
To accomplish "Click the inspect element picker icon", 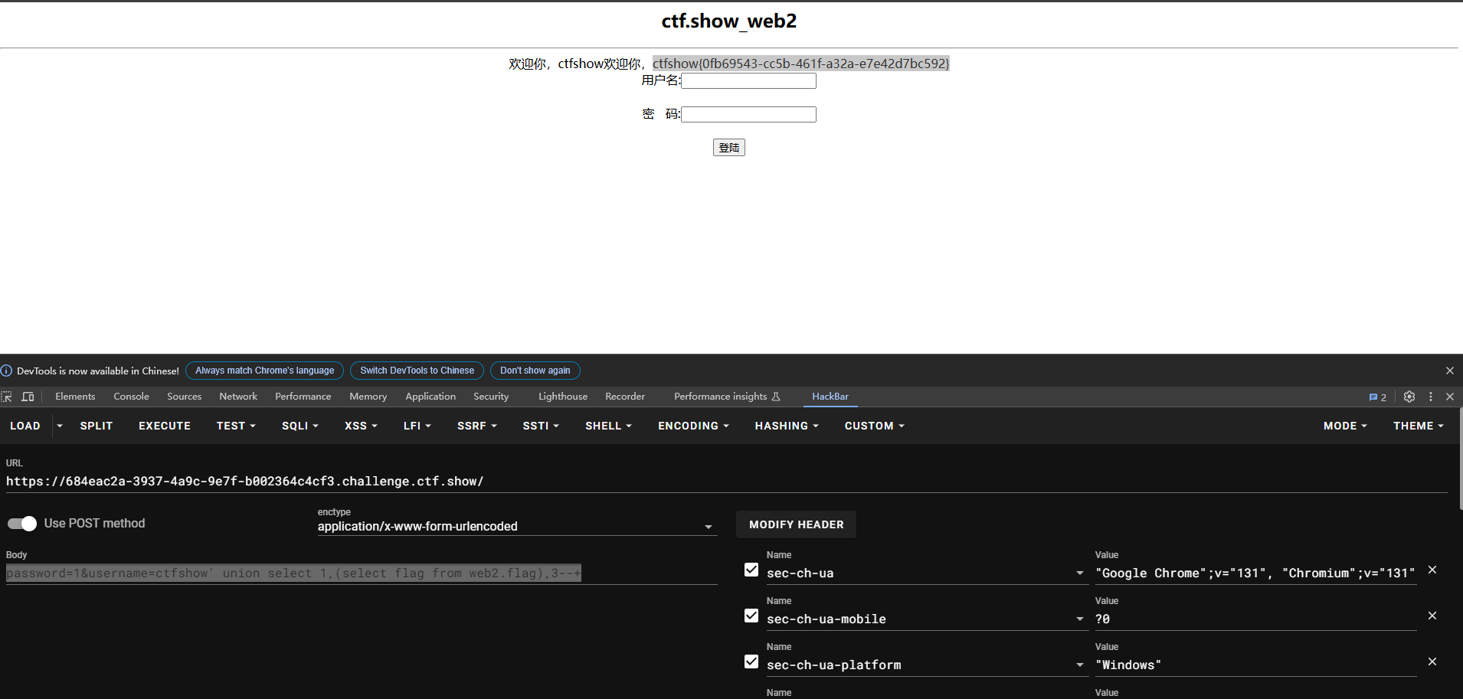I will tap(7, 397).
